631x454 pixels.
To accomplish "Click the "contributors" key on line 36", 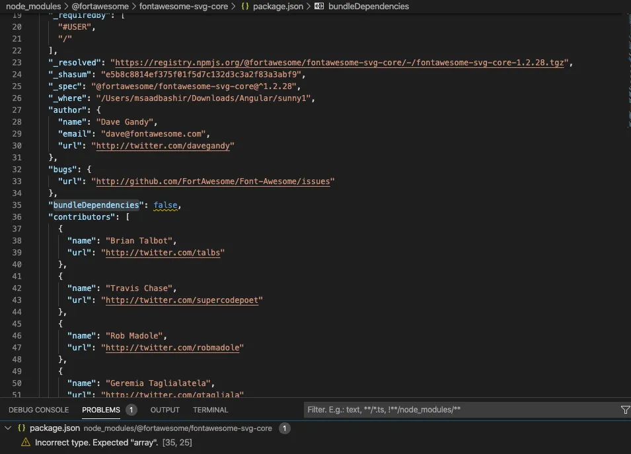I will 82,217.
